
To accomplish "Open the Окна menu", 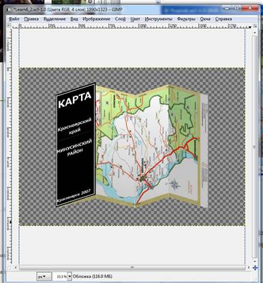I will point(205,19).
